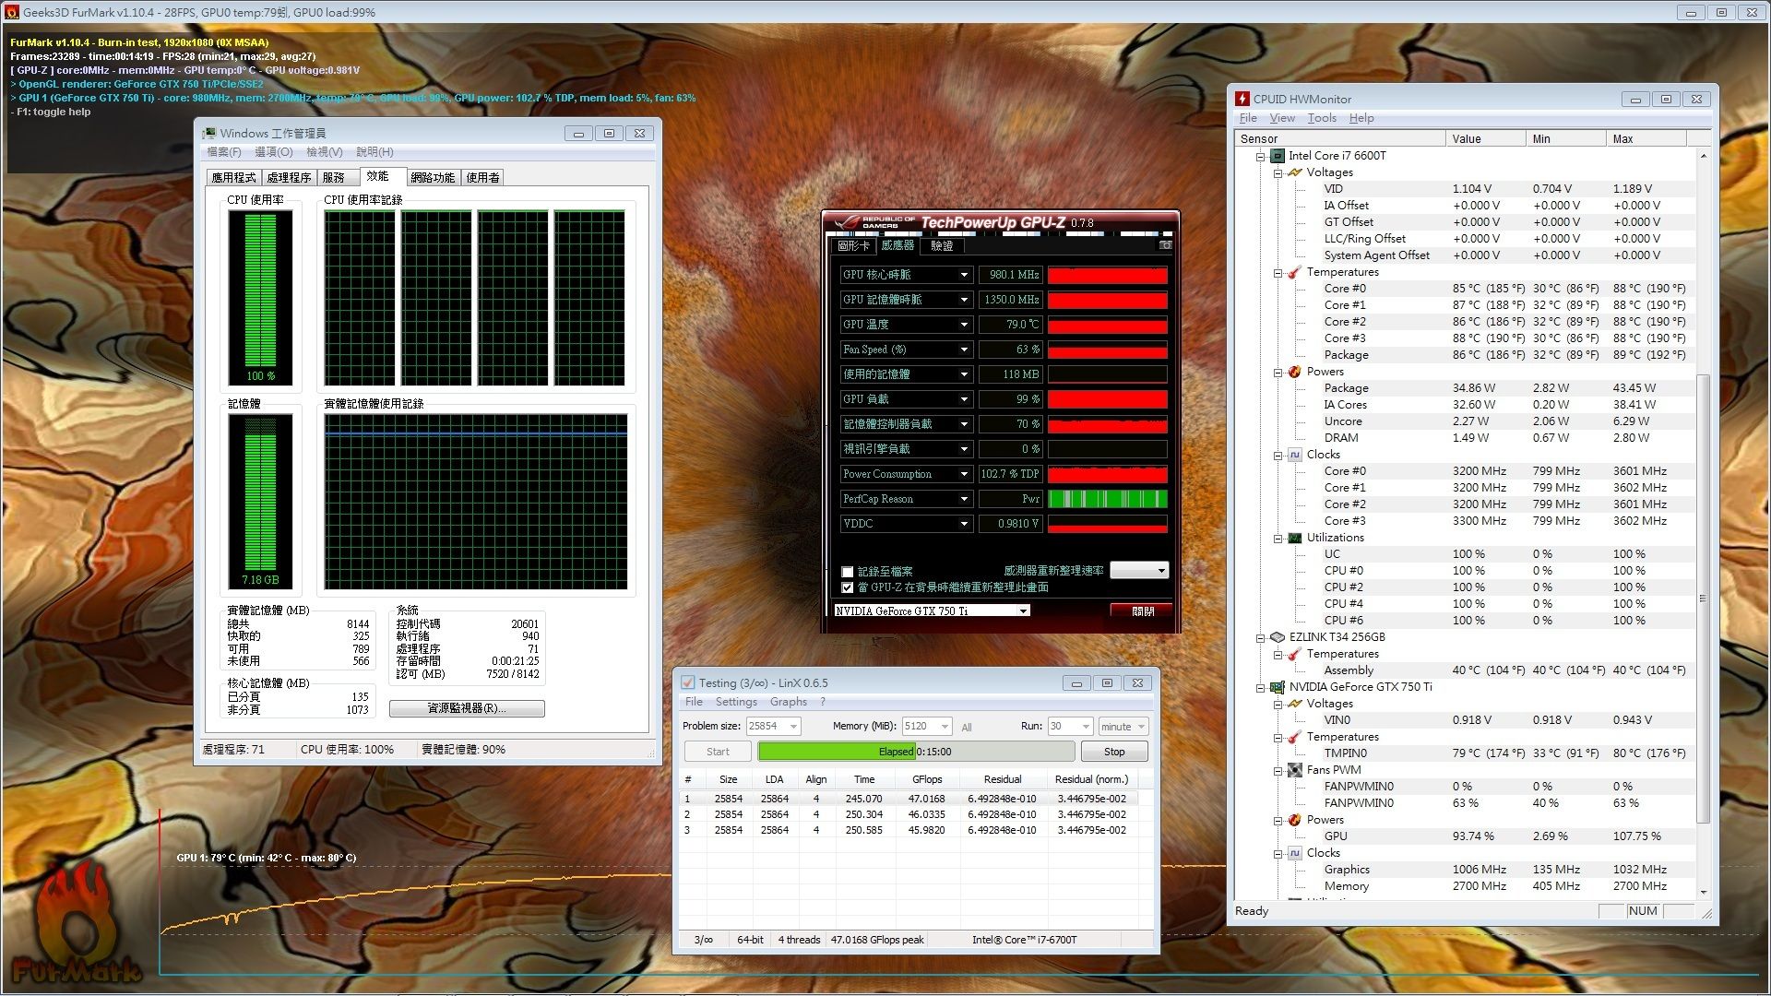Click Windows Task Manager title icon
The width and height of the screenshot is (1771, 996).
point(209,134)
